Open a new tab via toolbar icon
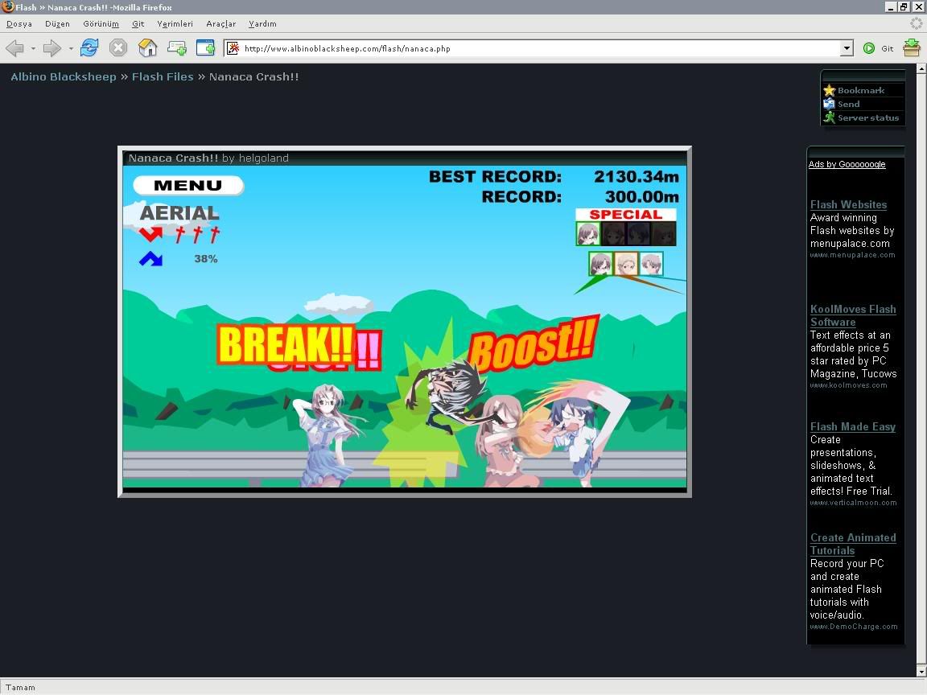This screenshot has width=927, height=695. 177,48
